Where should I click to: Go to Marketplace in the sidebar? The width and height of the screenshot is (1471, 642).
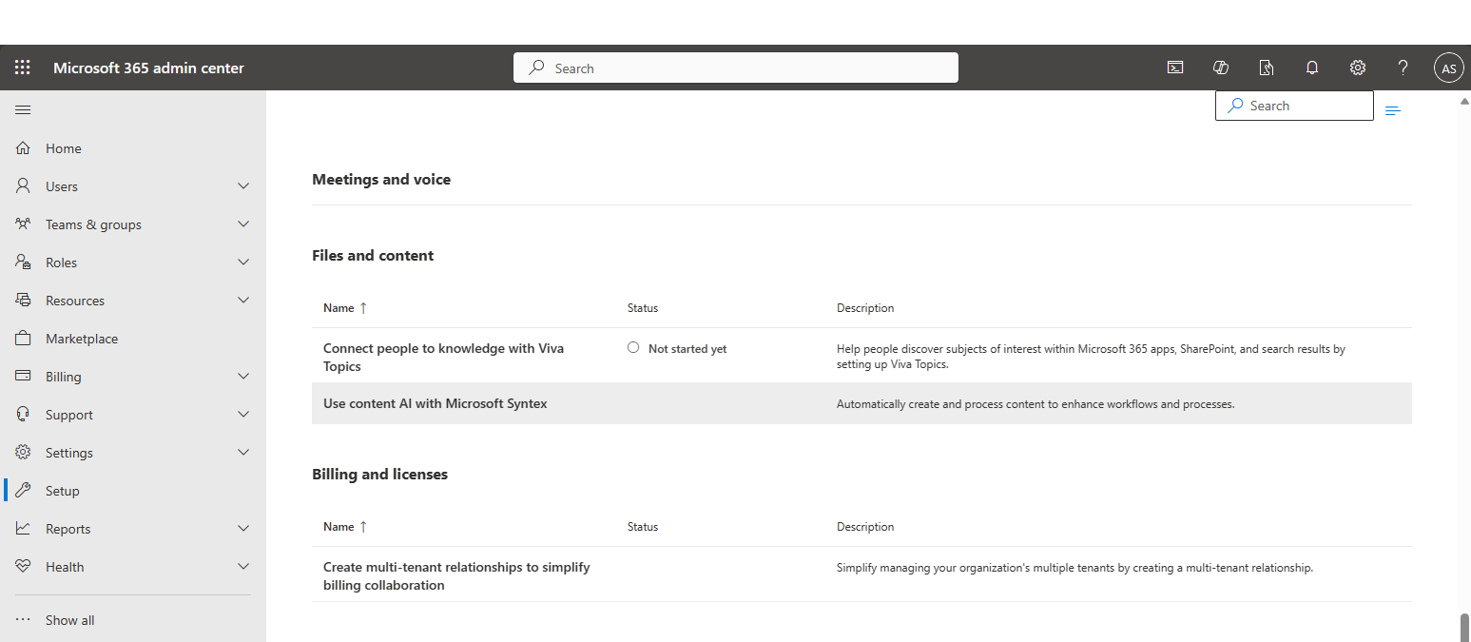[82, 339]
